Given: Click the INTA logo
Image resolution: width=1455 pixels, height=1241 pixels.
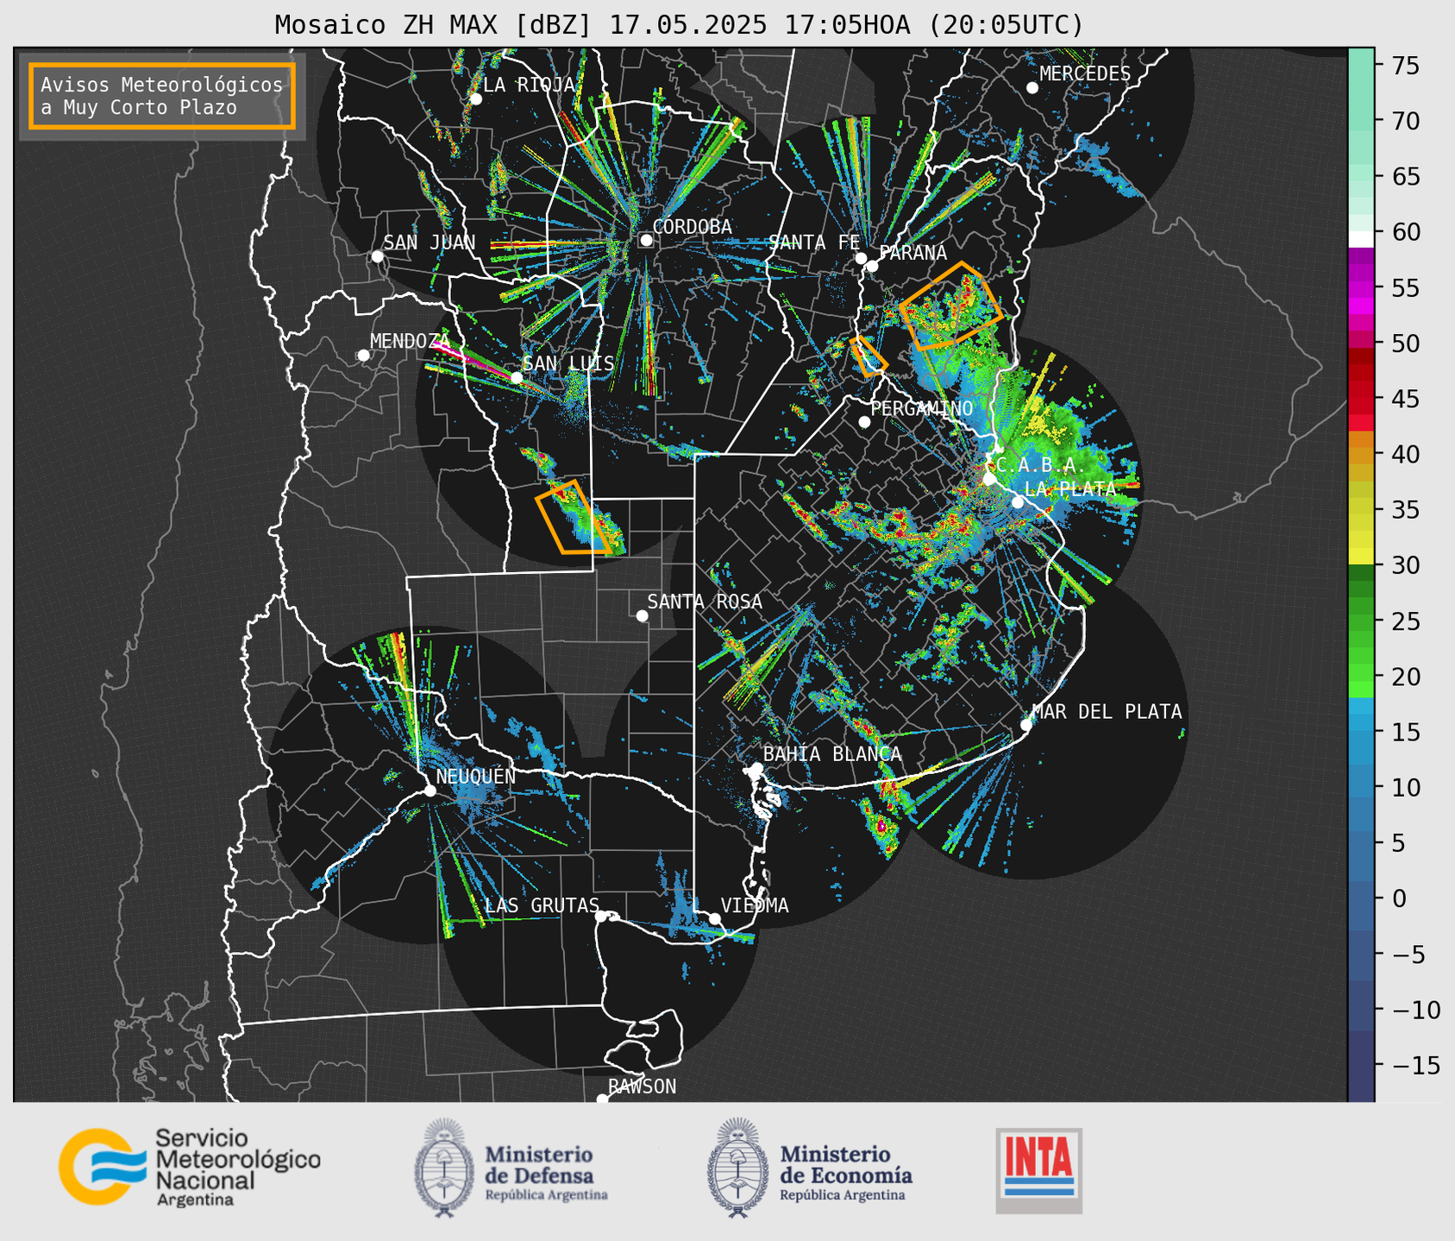Looking at the screenshot, I should tap(1038, 1170).
